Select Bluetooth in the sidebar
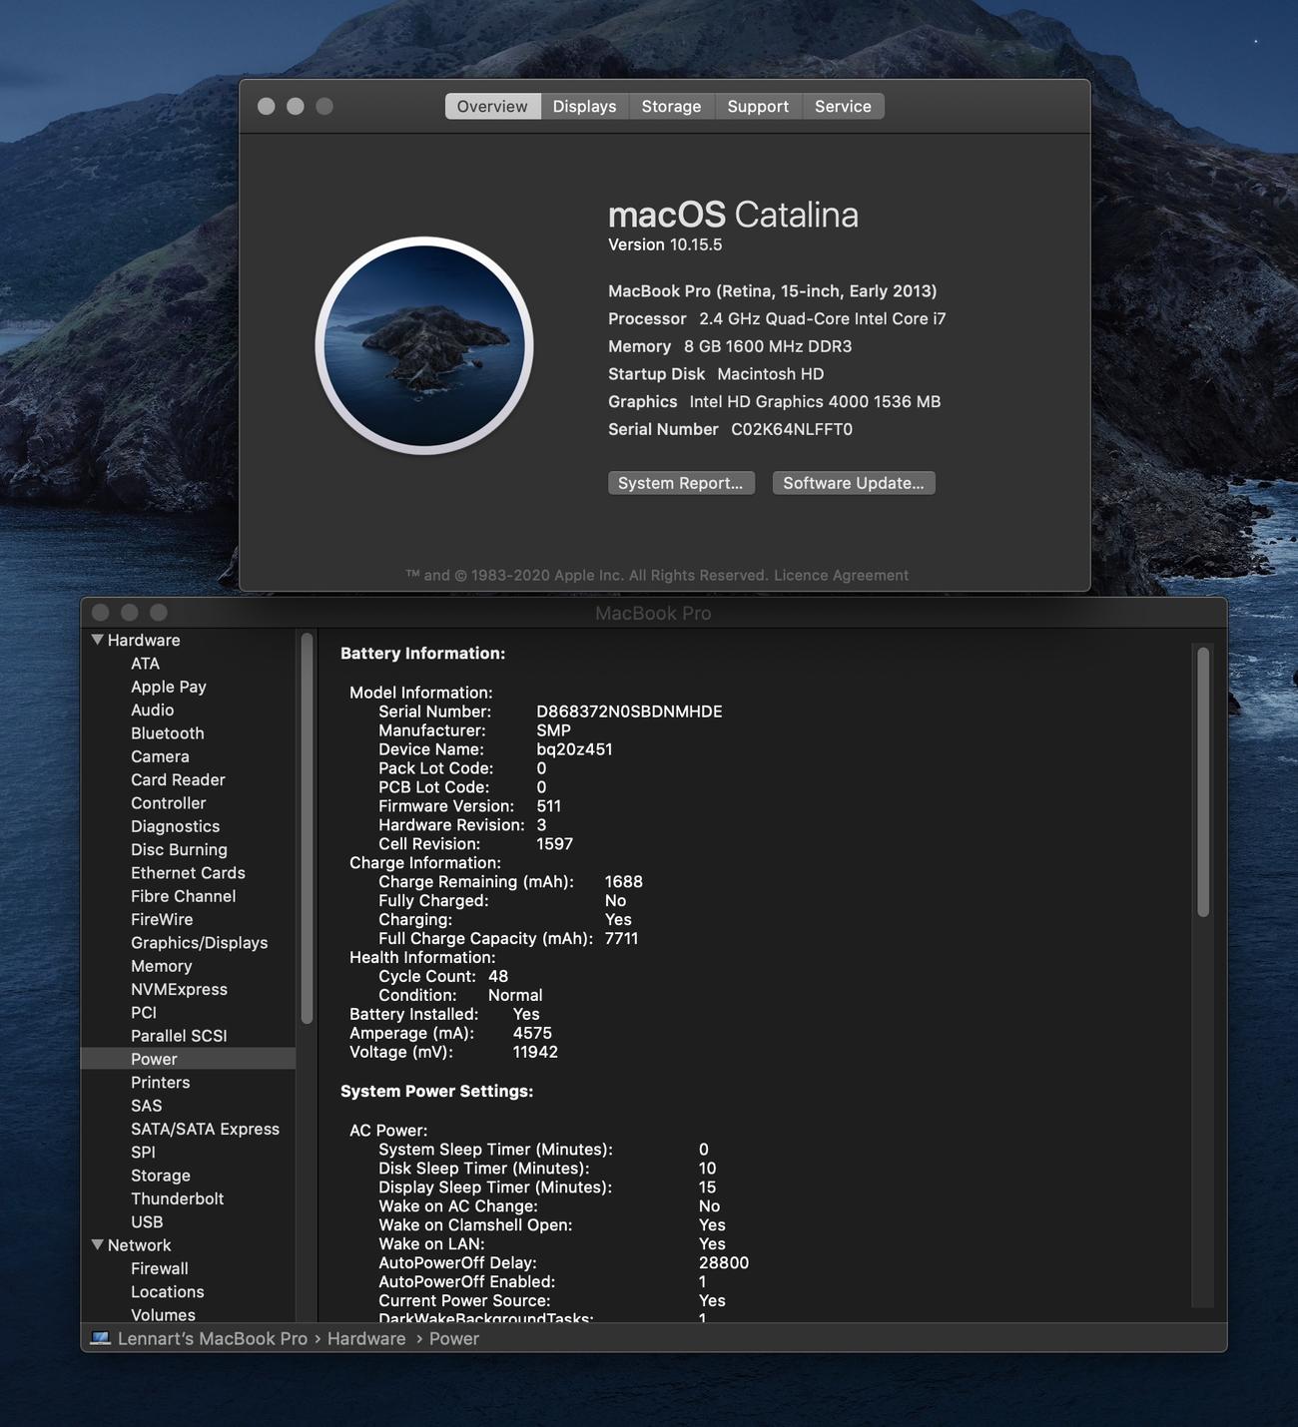This screenshot has height=1427, width=1298. tap(167, 733)
